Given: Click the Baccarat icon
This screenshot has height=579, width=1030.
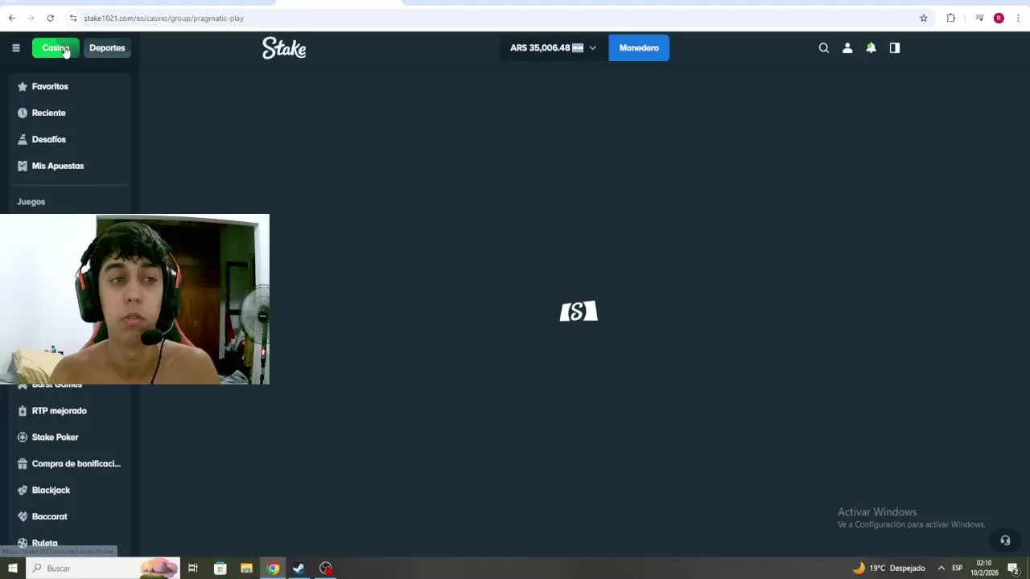Looking at the screenshot, I should coord(23,517).
